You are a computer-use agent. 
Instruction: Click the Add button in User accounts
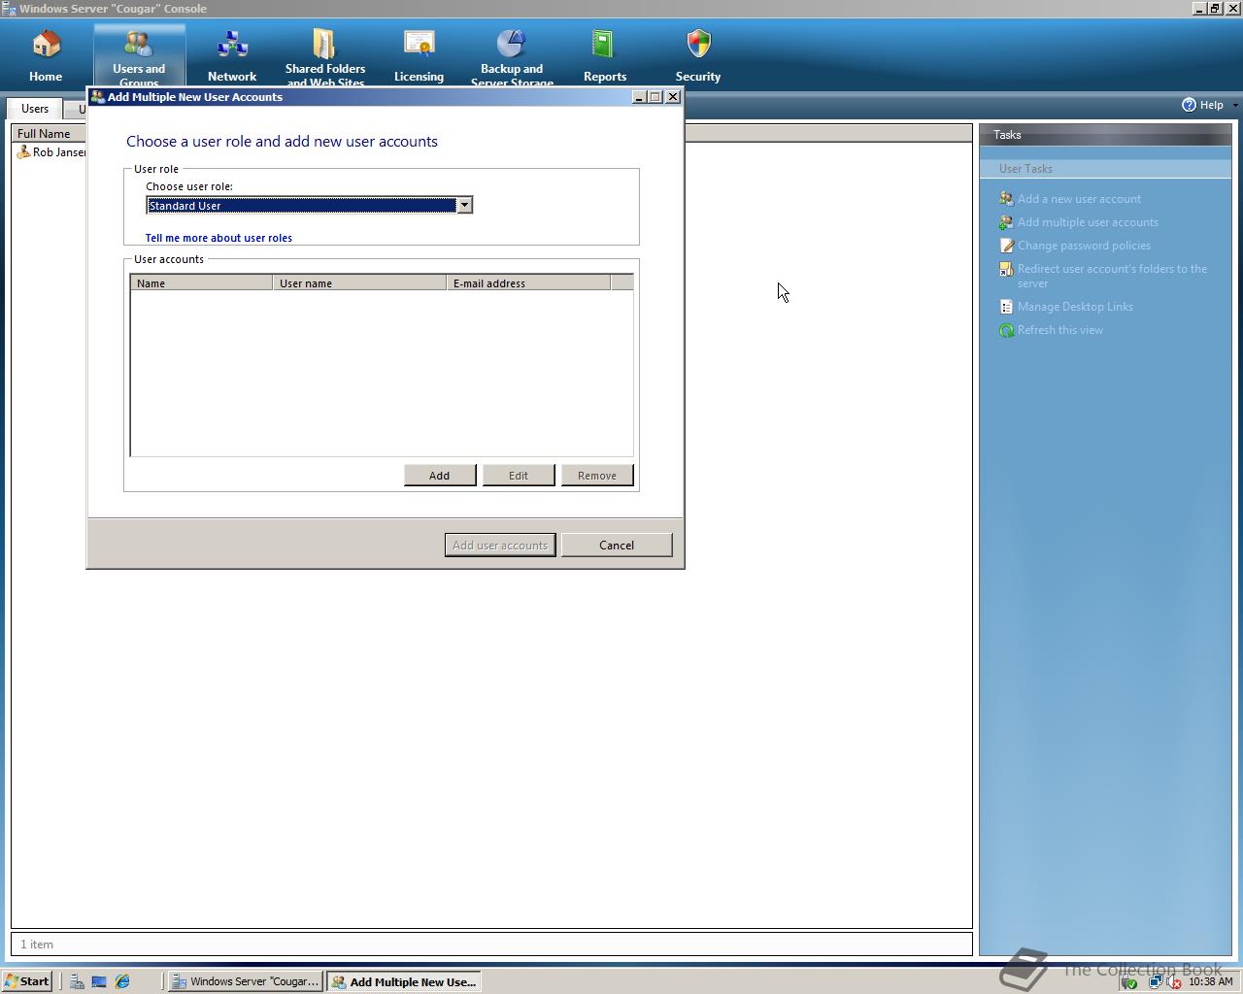(x=440, y=476)
